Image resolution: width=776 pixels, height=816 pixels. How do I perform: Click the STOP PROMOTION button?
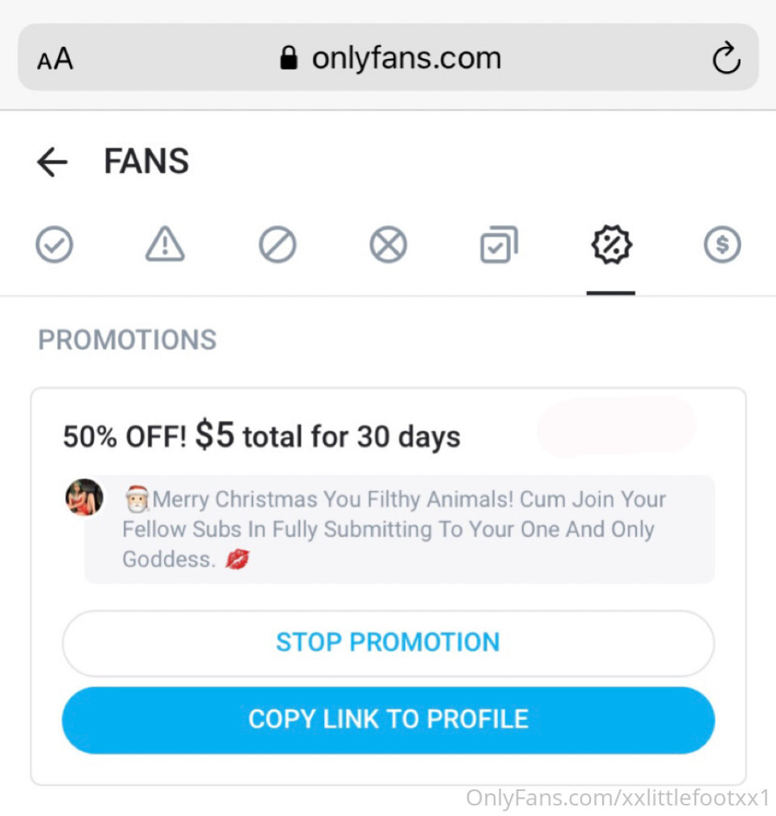tap(388, 642)
